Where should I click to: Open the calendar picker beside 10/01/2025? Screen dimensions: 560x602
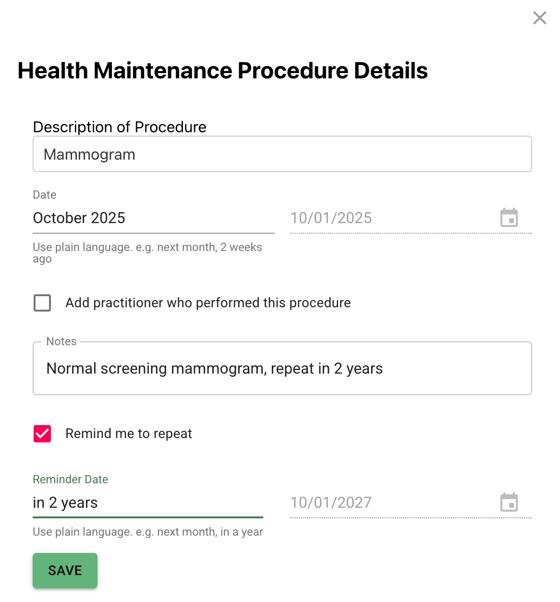tap(509, 217)
